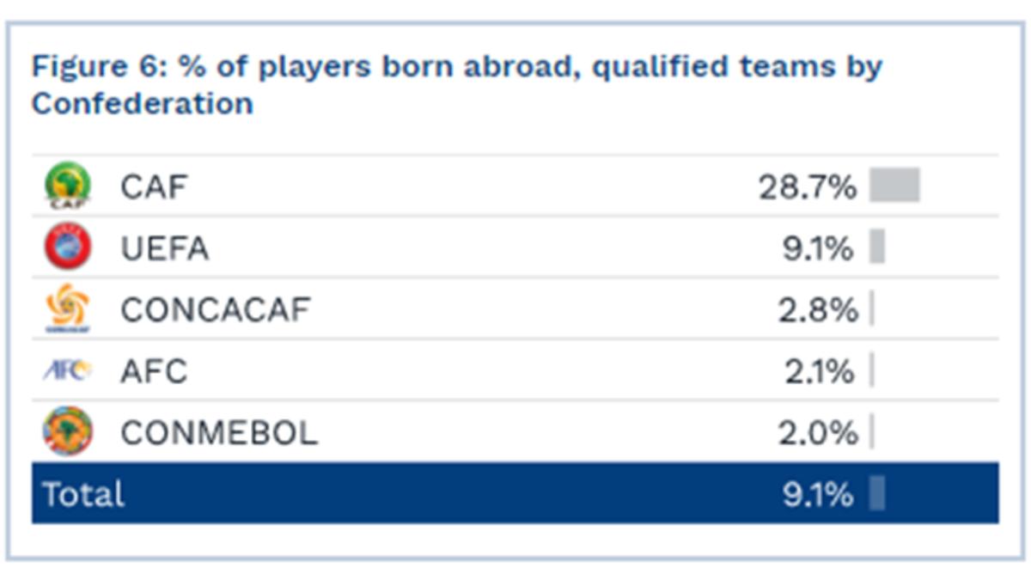The height and width of the screenshot is (580, 1031).
Task: Select the AFC row label
Action: [x=154, y=372]
